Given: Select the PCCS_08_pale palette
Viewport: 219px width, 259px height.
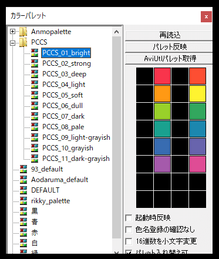Looking at the screenshot, I should point(63,127).
